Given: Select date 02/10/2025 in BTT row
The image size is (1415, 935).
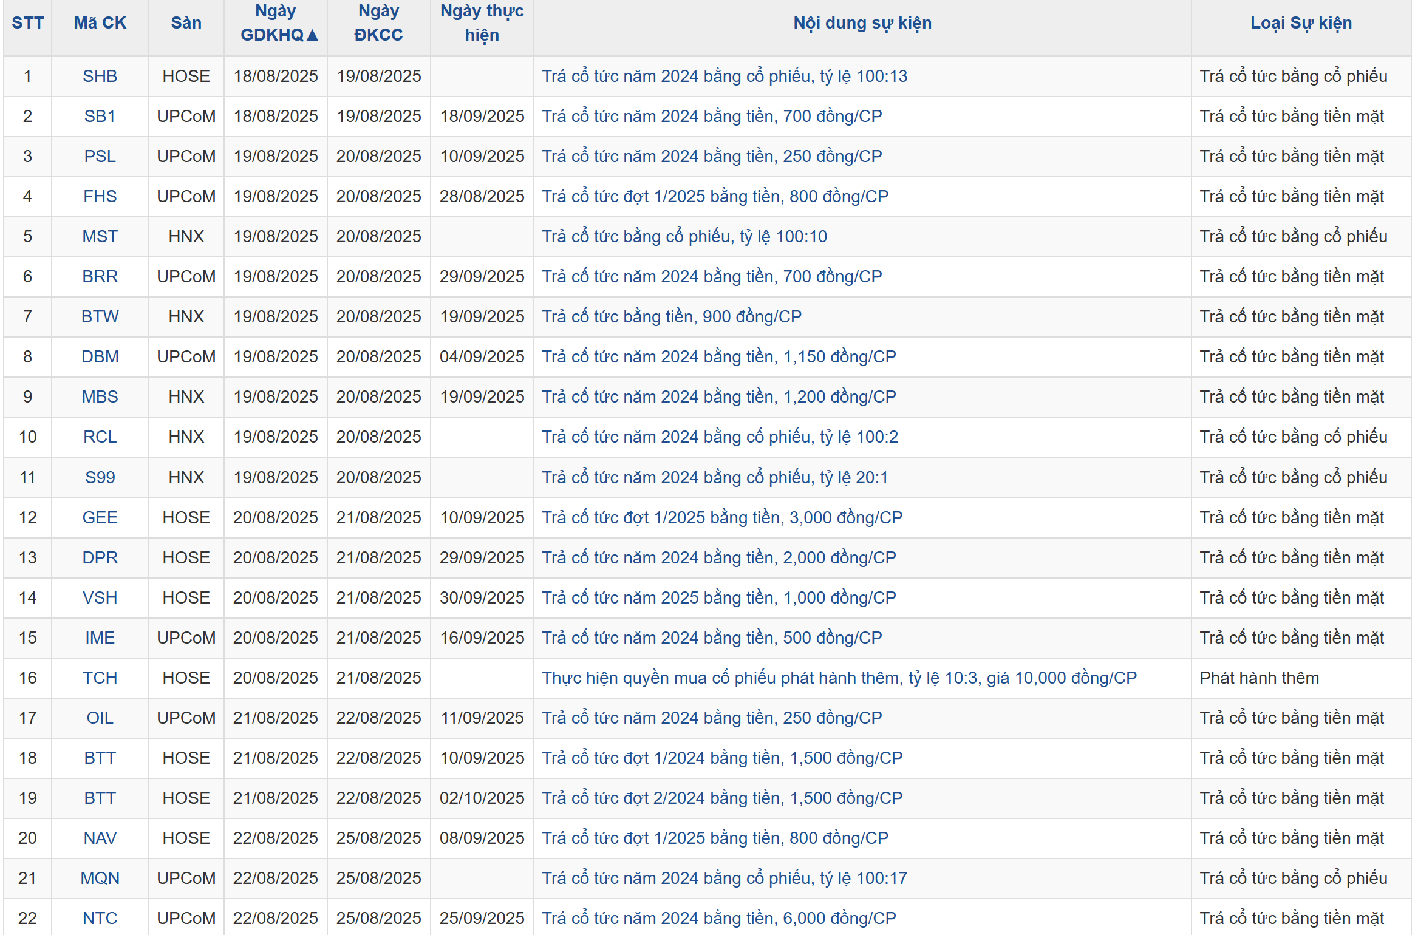Looking at the screenshot, I should [482, 798].
